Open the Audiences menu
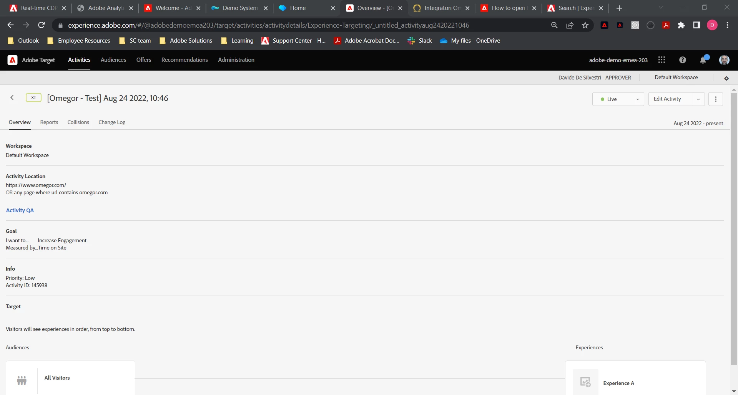 [x=113, y=60]
